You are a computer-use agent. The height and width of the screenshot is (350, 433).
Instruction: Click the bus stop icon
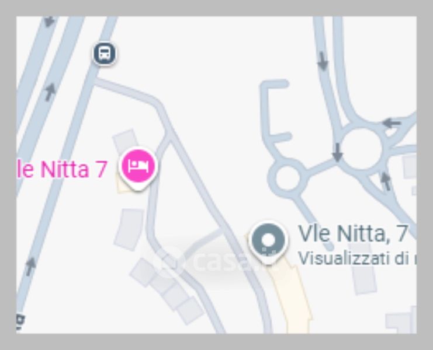coord(104,53)
